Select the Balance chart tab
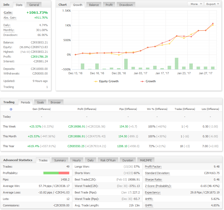The height and width of the screenshot is (210, 224). coord(94,5)
